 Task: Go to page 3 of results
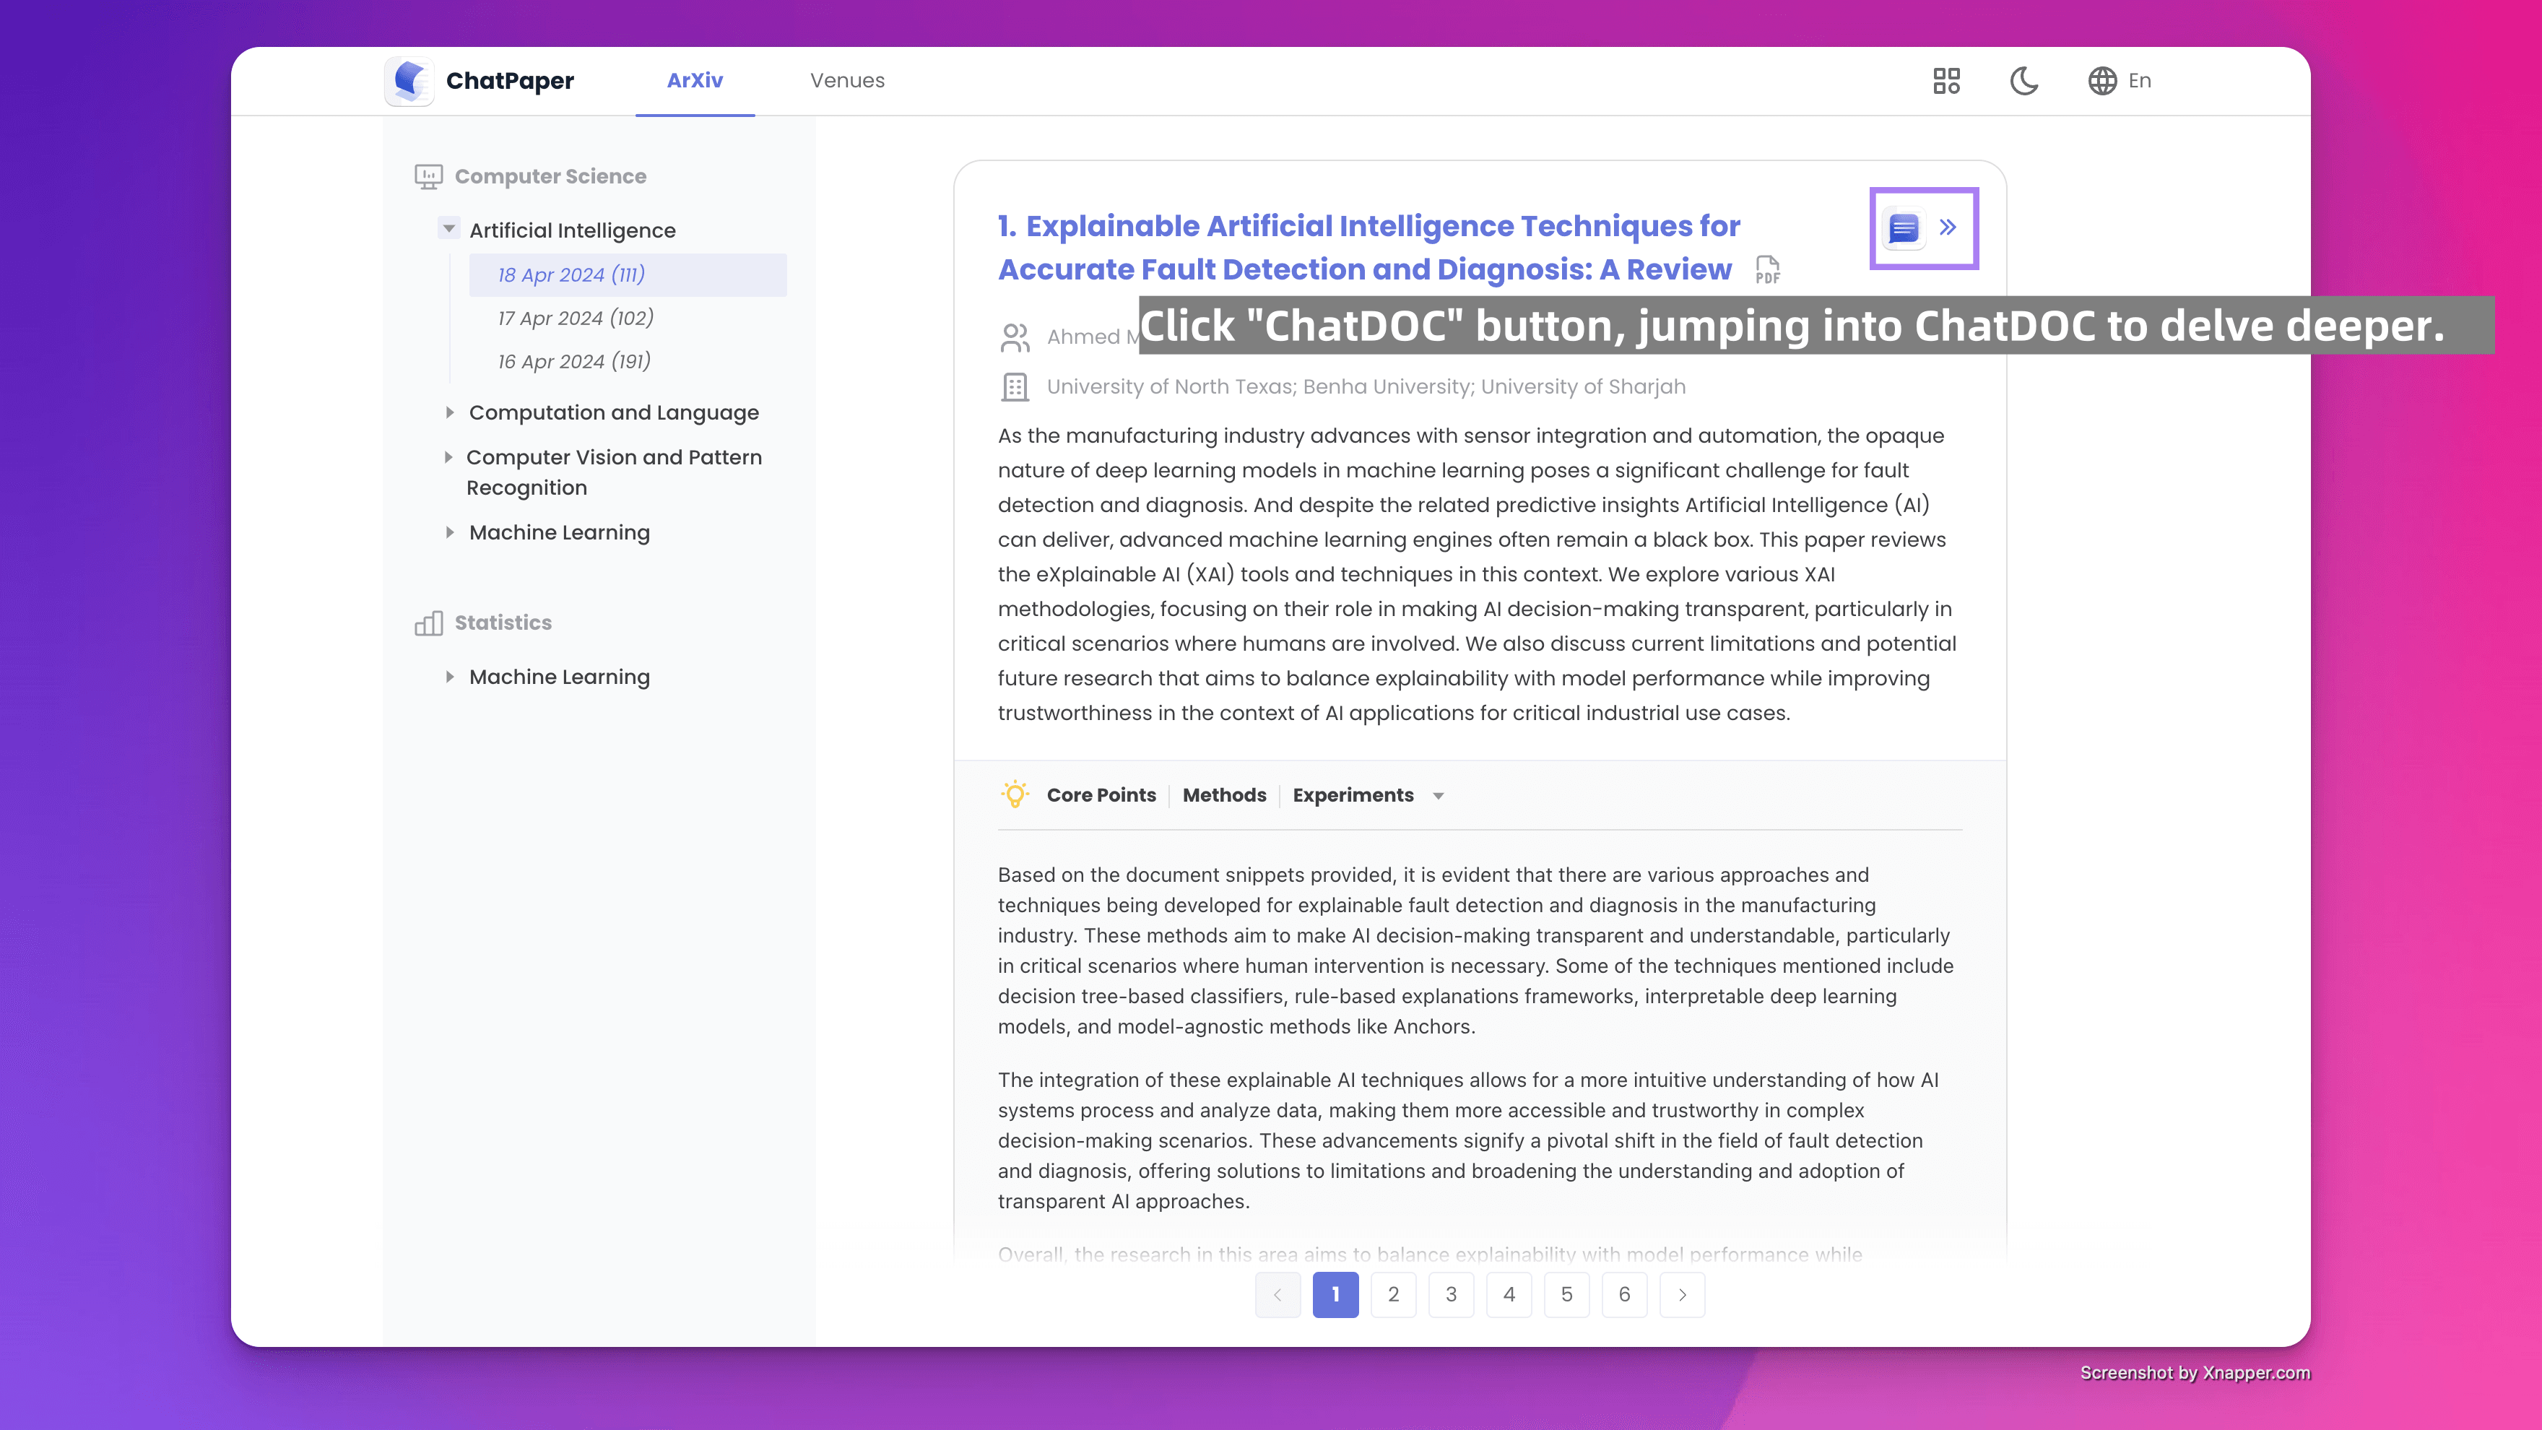click(1451, 1293)
